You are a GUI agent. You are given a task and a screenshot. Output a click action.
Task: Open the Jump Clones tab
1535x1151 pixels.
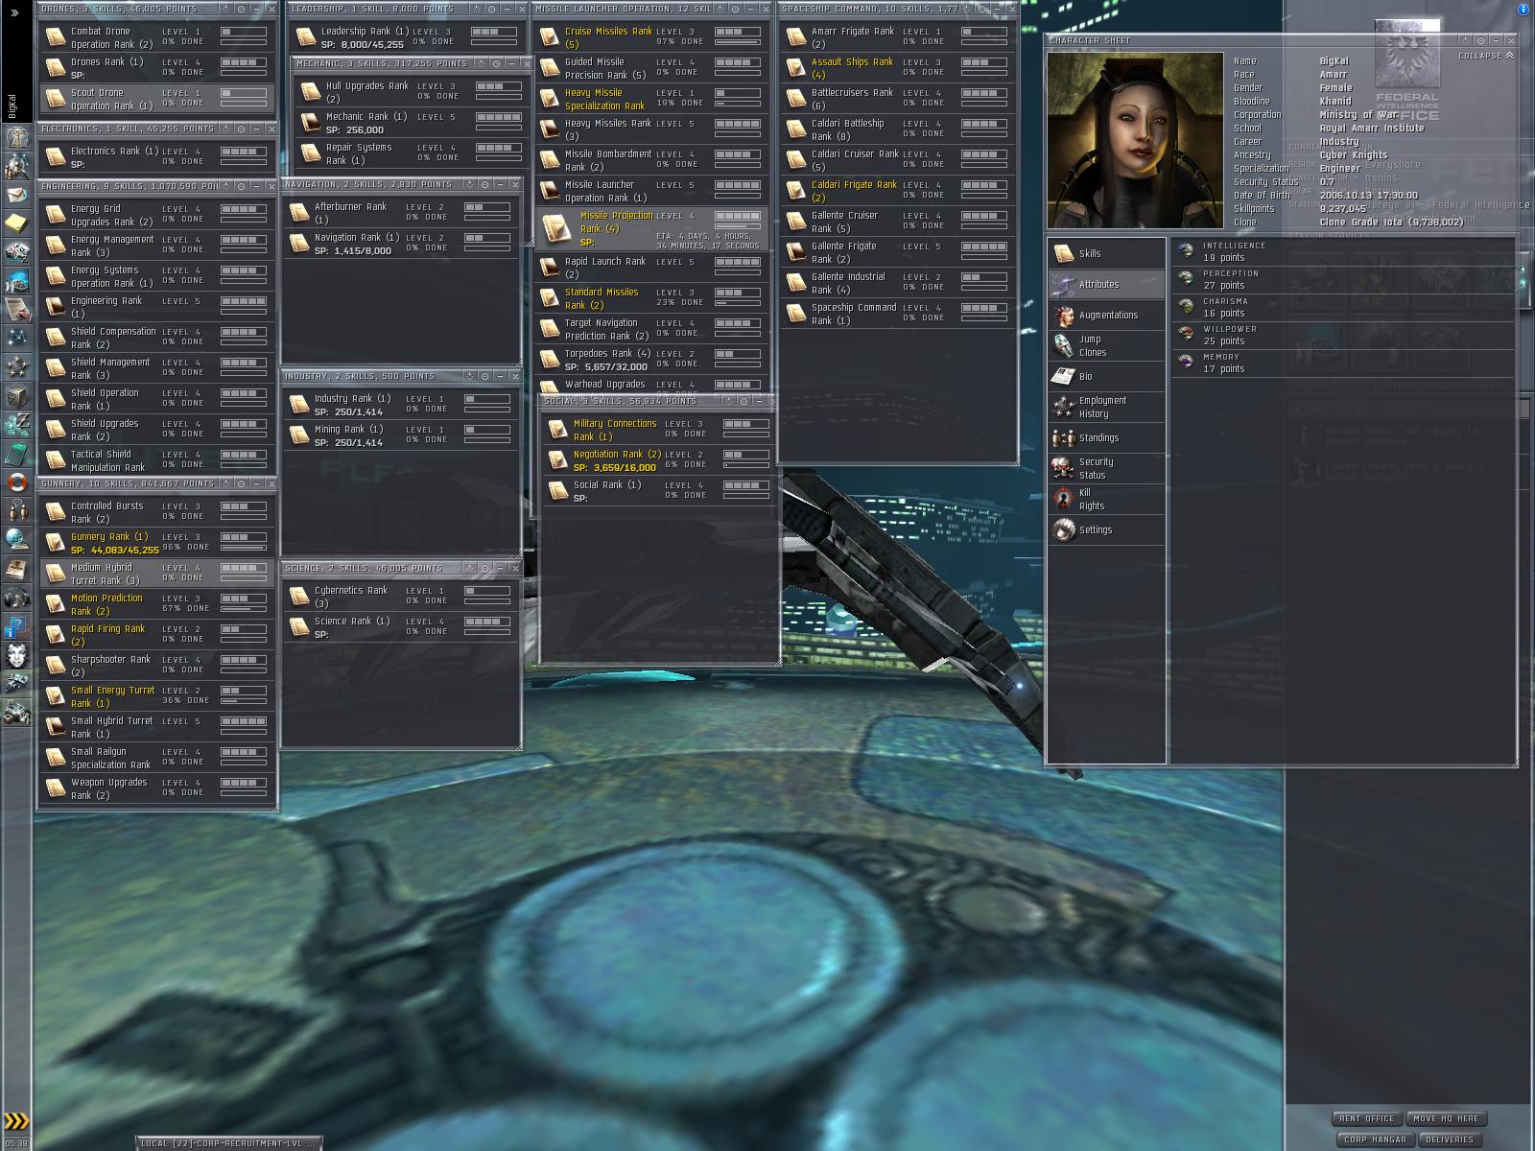1106,345
